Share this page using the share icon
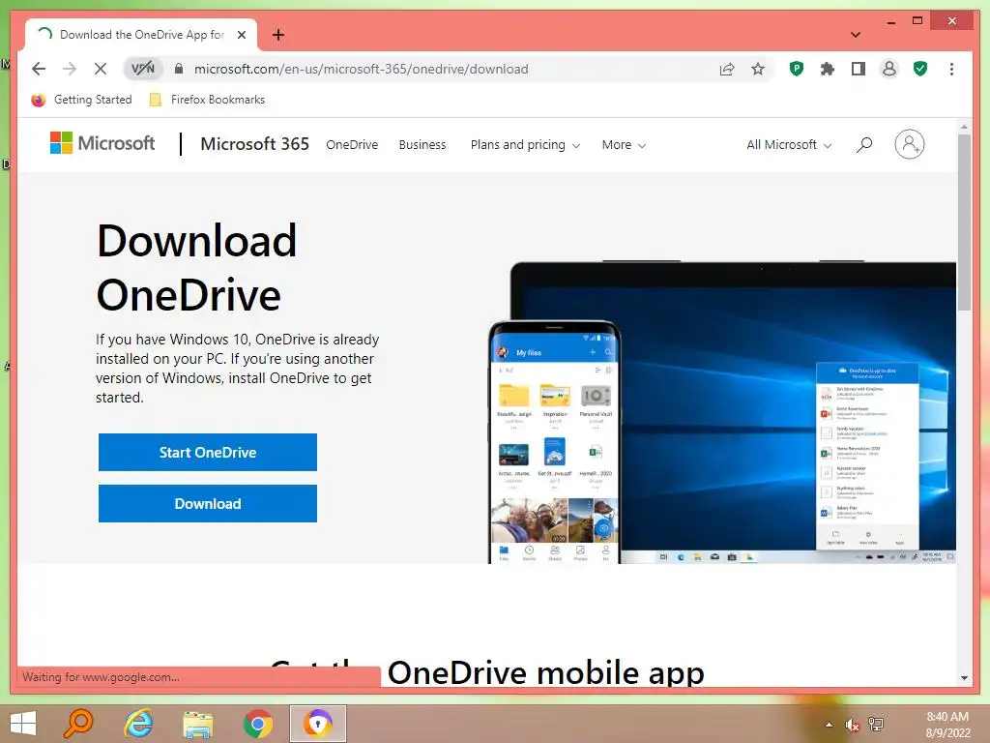 coord(727,69)
